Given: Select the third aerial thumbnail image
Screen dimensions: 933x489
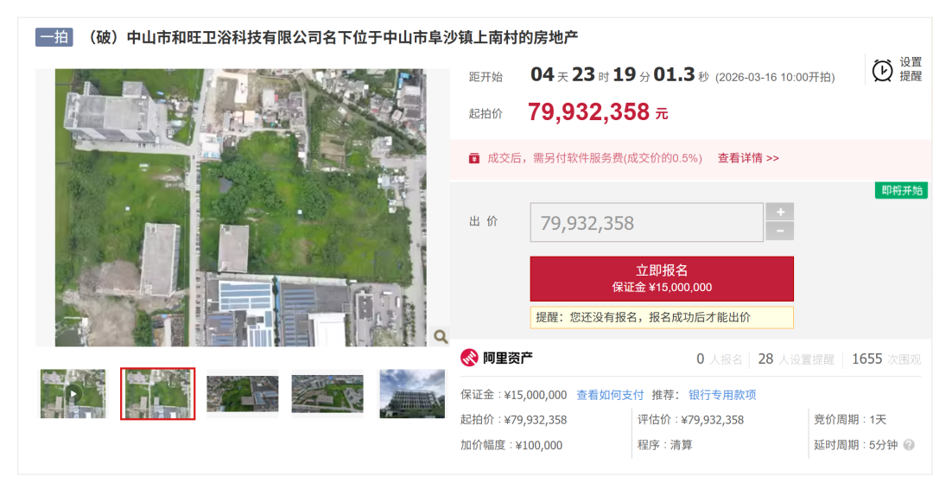Looking at the screenshot, I should [x=242, y=394].
